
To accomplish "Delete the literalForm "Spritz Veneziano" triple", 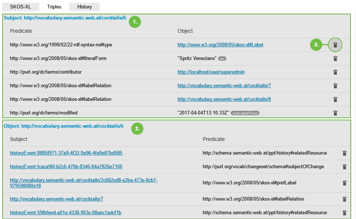I will 335,59.
